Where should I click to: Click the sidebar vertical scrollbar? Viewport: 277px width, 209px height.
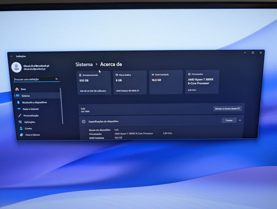[x=61, y=106]
